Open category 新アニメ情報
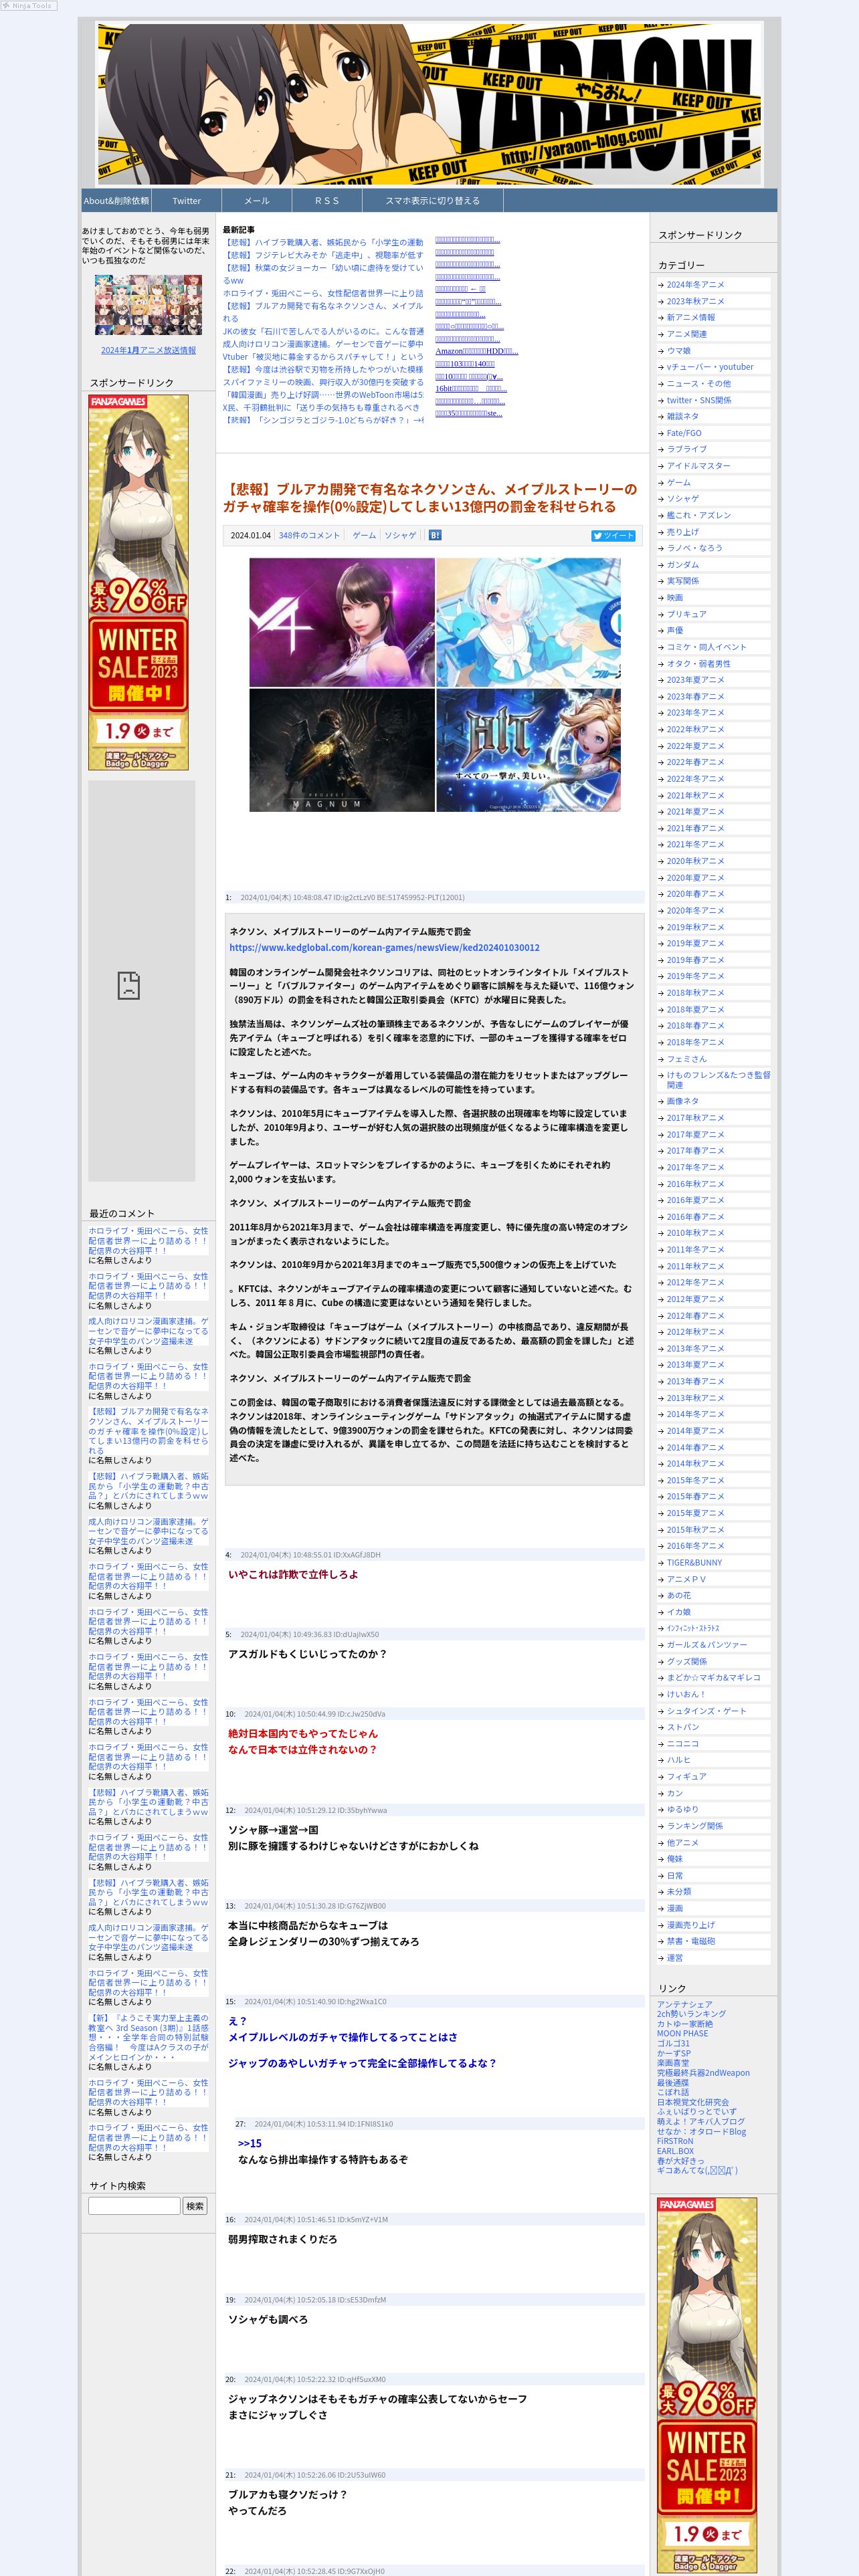Image resolution: width=859 pixels, height=2576 pixels. [x=691, y=317]
